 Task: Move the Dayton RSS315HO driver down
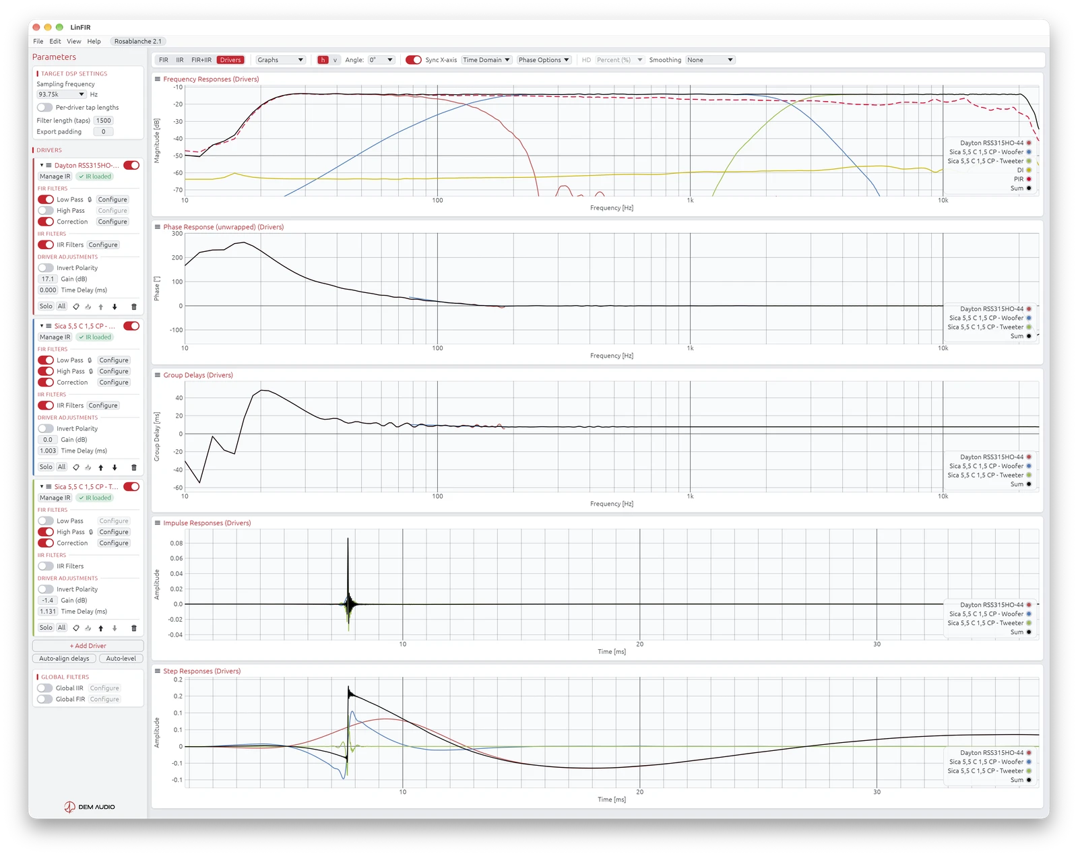115,306
